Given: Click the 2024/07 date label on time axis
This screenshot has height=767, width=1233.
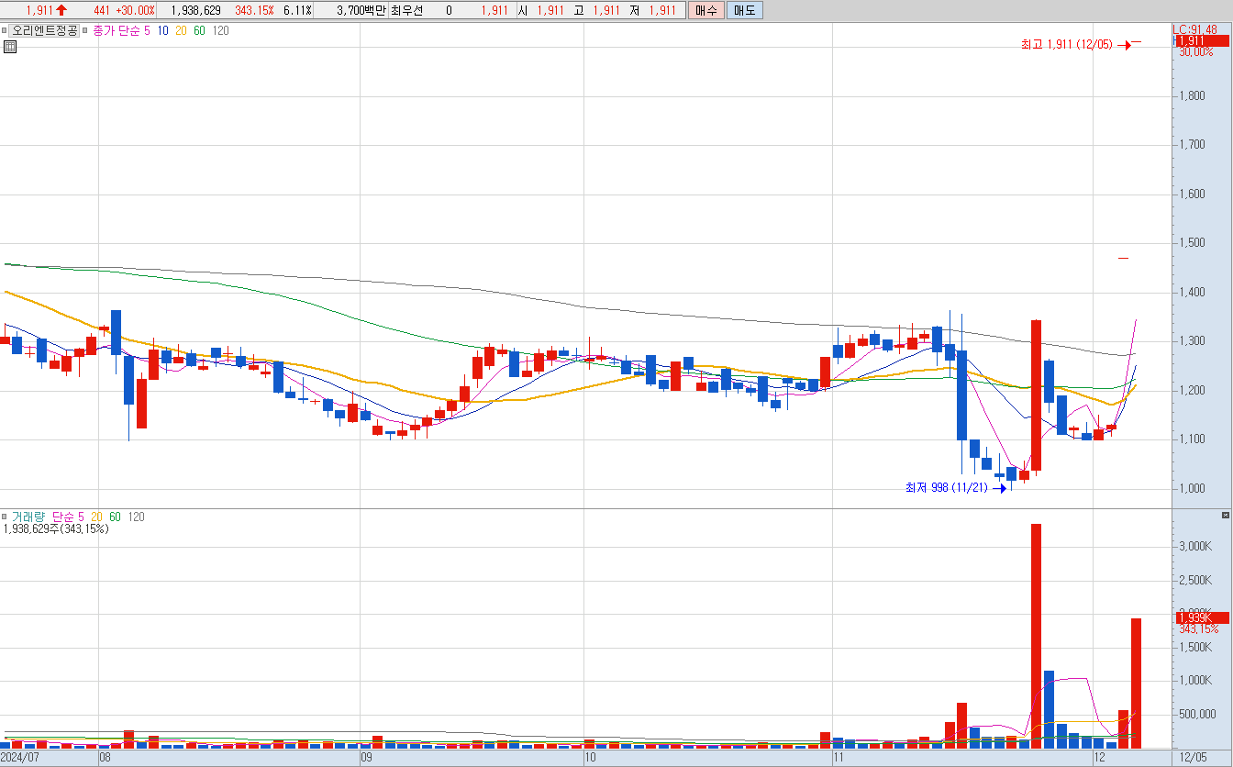Looking at the screenshot, I should [20, 759].
